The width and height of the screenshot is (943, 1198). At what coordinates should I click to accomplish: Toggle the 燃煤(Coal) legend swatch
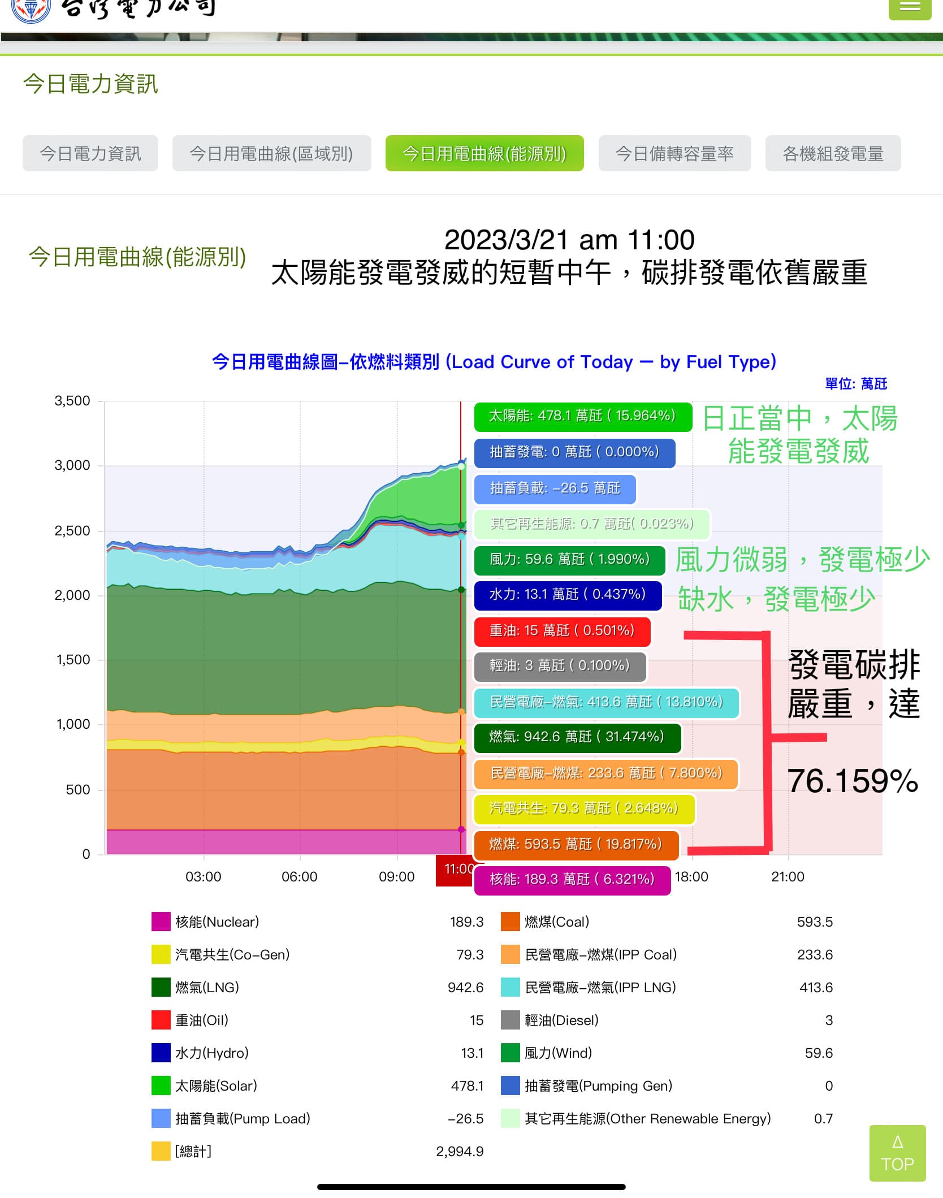(511, 922)
